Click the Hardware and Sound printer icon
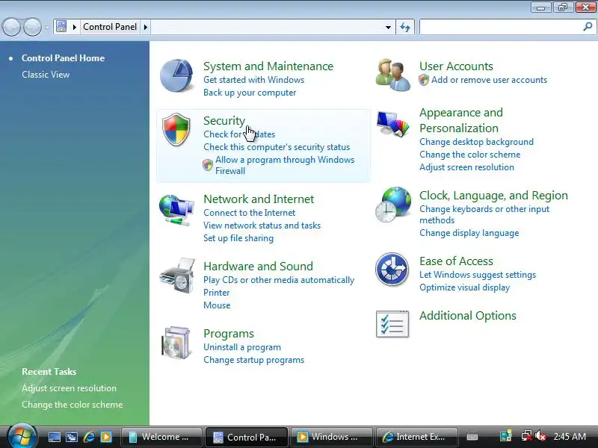The image size is (598, 448). 178,276
